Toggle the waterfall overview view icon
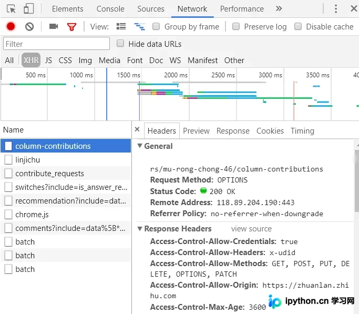Image resolution: width=359 pixels, height=314 pixels. coord(139,27)
